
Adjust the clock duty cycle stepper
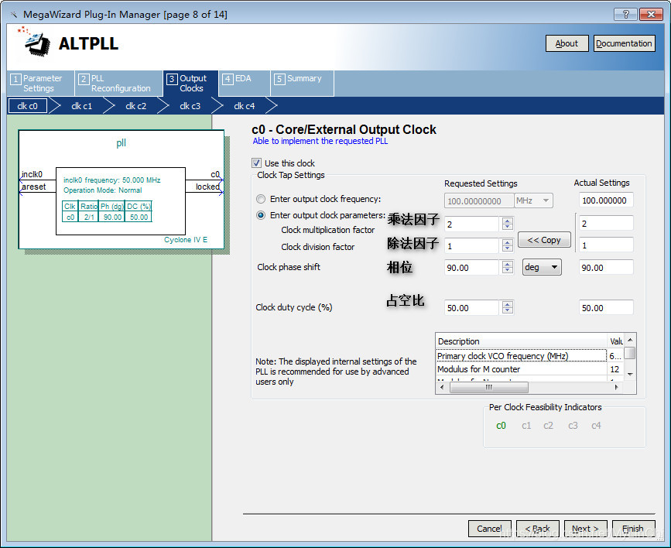(x=508, y=307)
